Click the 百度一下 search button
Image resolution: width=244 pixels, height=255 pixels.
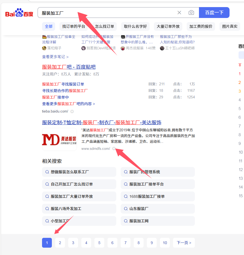[x=214, y=13]
